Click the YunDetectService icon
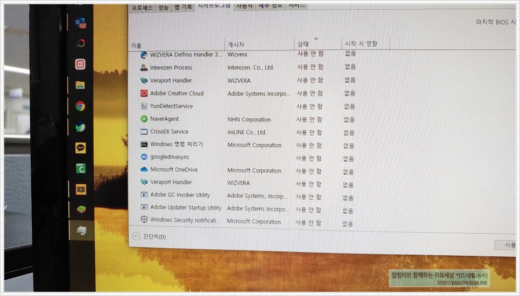 tap(144, 106)
